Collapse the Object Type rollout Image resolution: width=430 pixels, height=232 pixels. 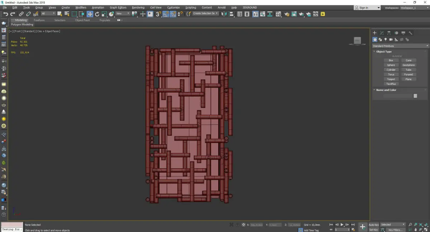coord(384,52)
